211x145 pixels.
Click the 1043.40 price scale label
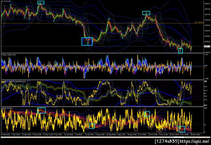click(x=207, y=52)
